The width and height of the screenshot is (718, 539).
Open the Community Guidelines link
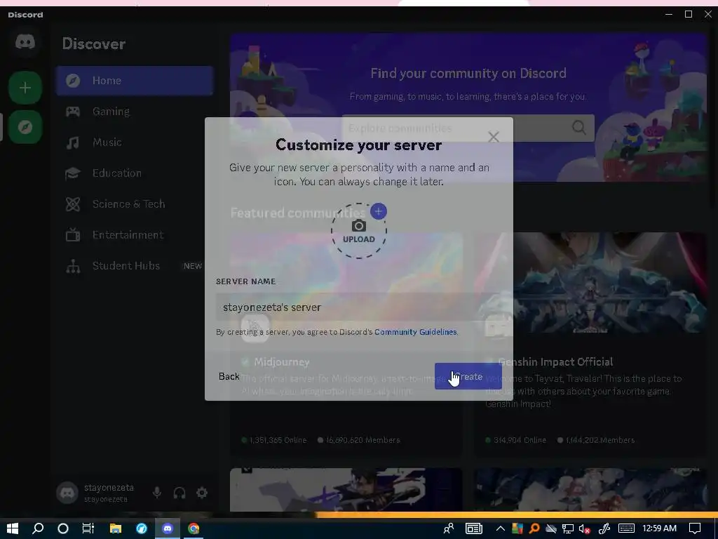[415, 332]
